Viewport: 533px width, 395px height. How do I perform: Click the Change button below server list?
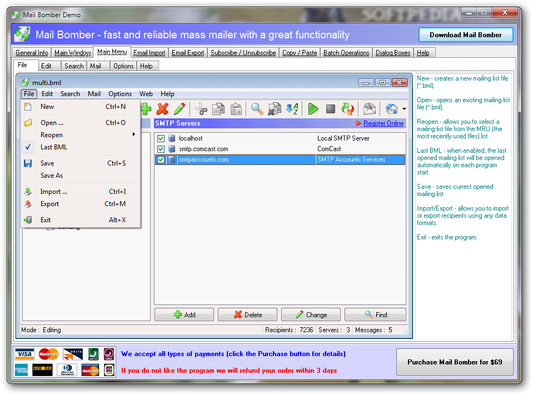point(311,314)
